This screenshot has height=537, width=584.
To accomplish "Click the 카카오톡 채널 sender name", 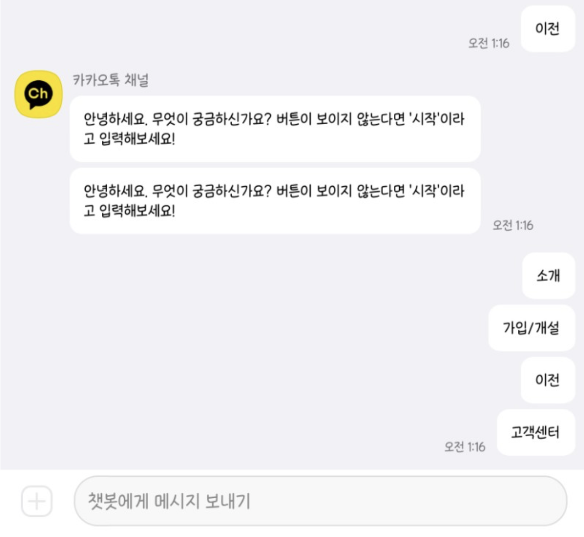I will coord(111,80).
